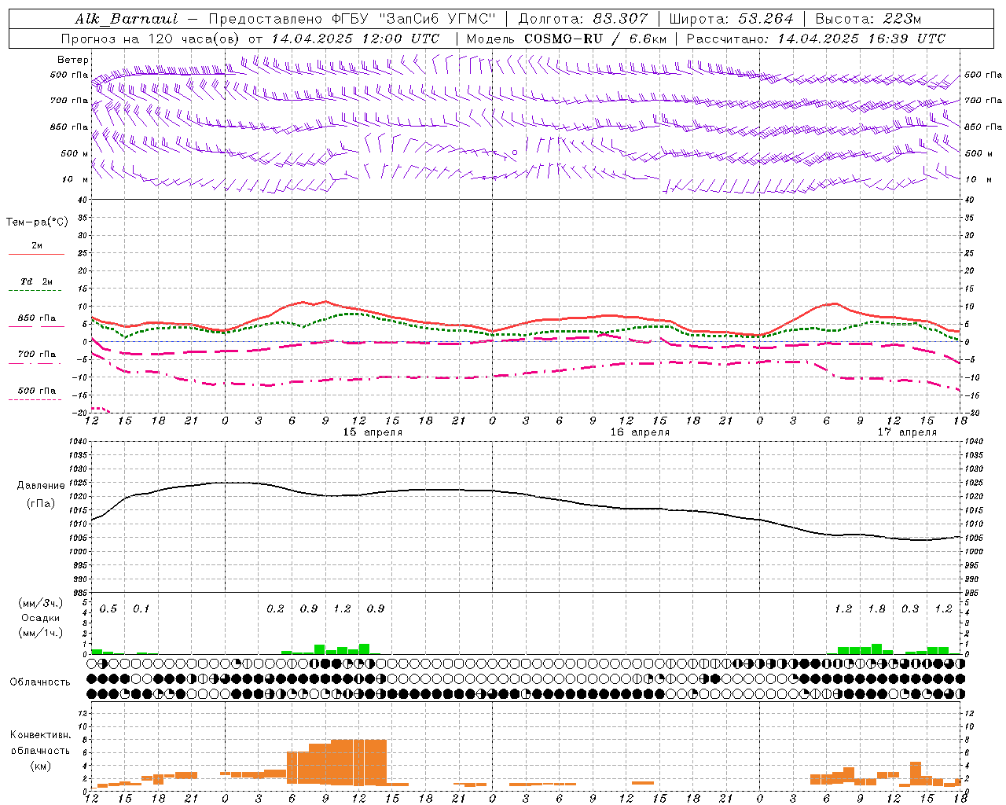
Task: Click the model name COSMO-RU / 6.6км
Action: (x=596, y=39)
